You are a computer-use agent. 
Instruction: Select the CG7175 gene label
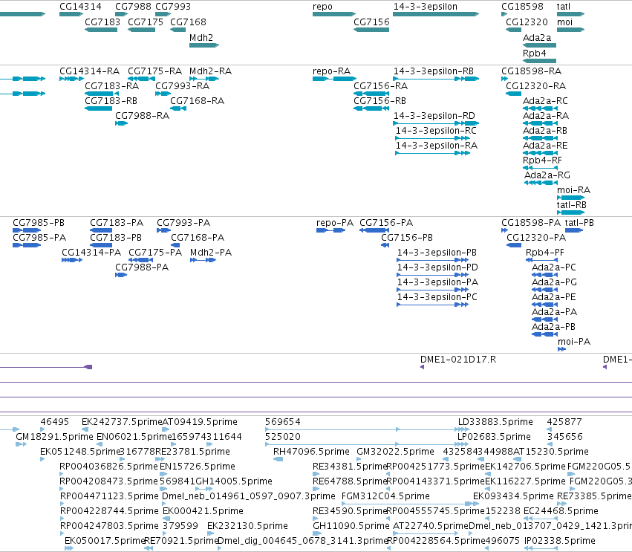pyautogui.click(x=146, y=22)
